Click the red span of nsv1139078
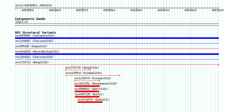The image size is (226, 112). [87, 81]
